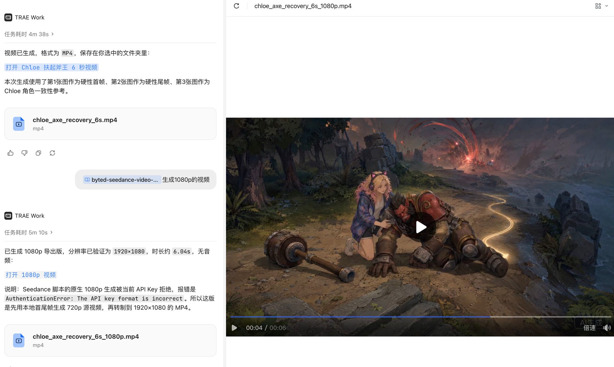Click the 00:04 current time display

[x=254, y=328]
